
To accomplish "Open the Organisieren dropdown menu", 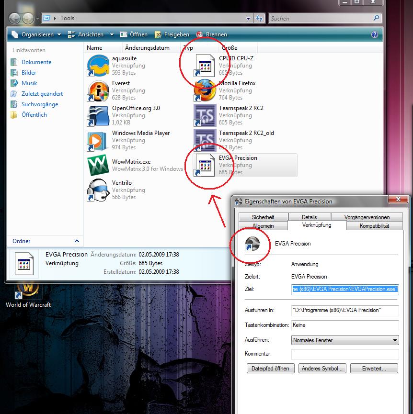I will (36, 34).
